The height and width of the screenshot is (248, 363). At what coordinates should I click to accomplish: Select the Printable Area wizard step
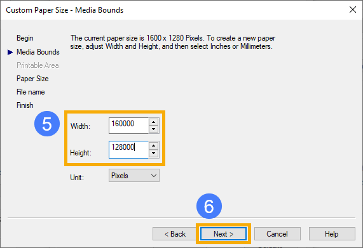(38, 65)
